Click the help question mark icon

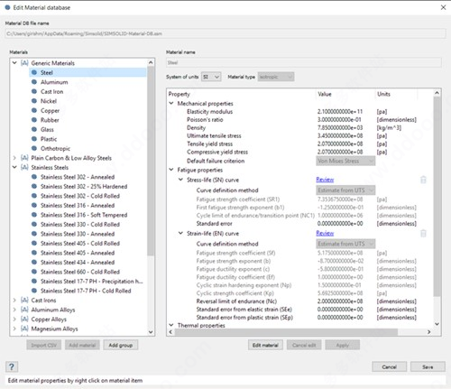point(12,366)
